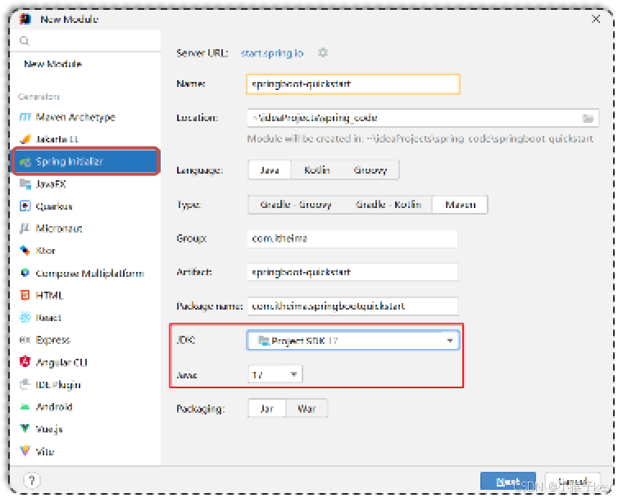Viewport: 618px width, 498px height.
Task: Click the Name input field
Action: (353, 84)
